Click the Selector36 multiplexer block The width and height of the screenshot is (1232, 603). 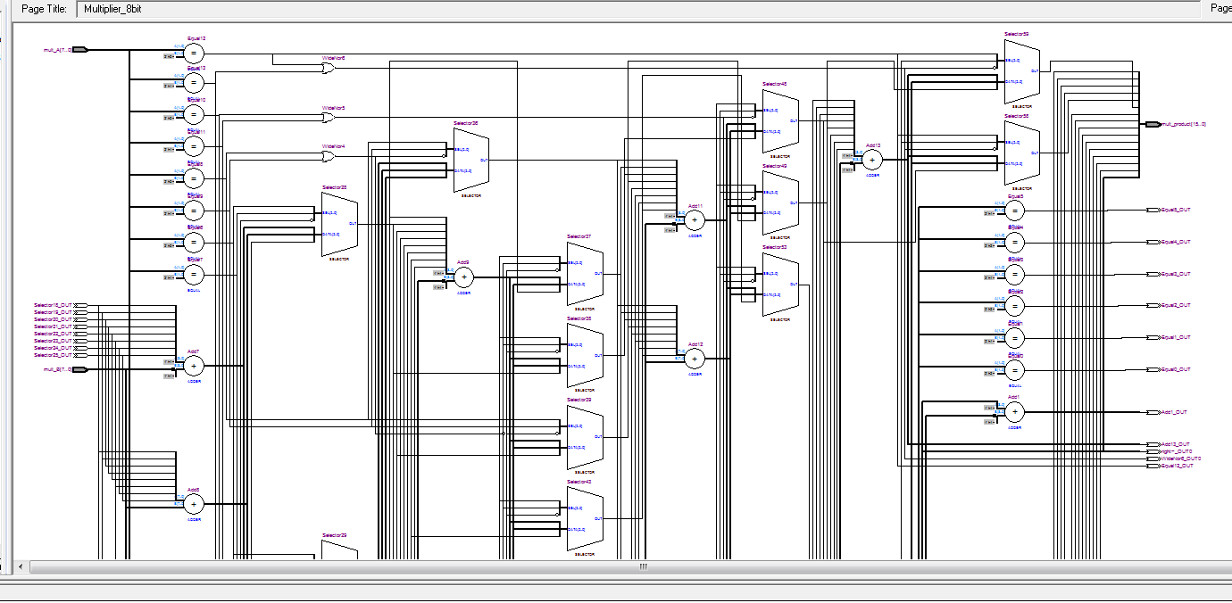point(470,161)
